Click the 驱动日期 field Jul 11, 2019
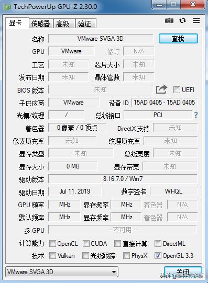The image size is (208, 283). tap(75, 191)
